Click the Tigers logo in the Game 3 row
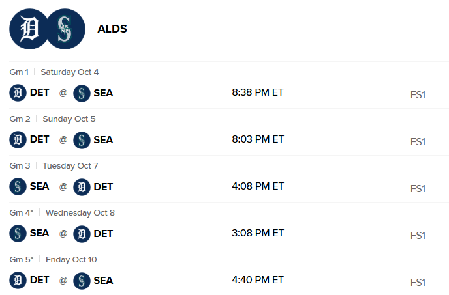This screenshot has width=449, height=295. (82, 187)
